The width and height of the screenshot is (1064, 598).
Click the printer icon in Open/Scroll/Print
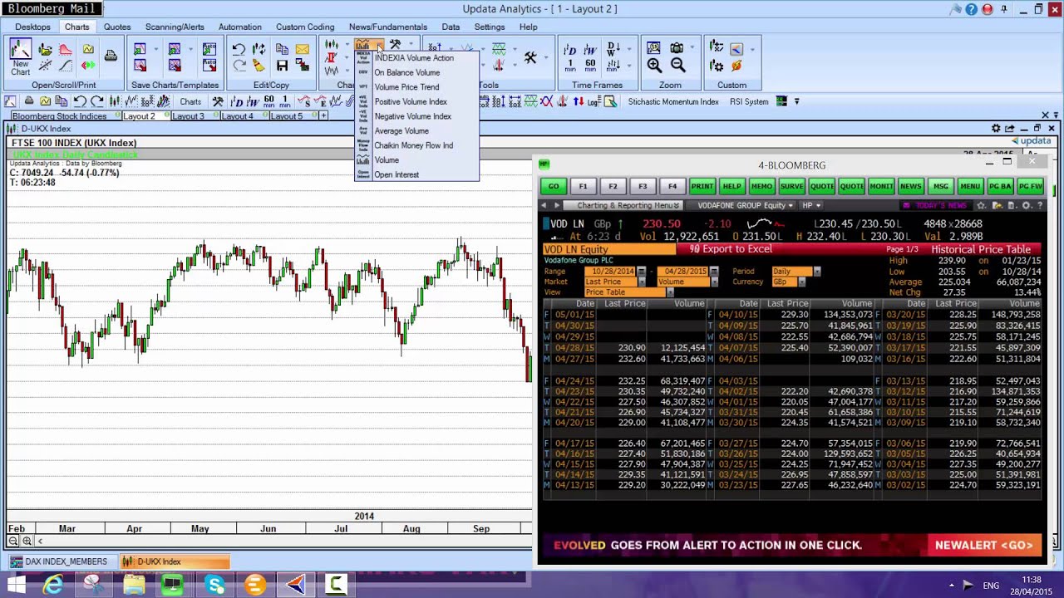click(111, 56)
